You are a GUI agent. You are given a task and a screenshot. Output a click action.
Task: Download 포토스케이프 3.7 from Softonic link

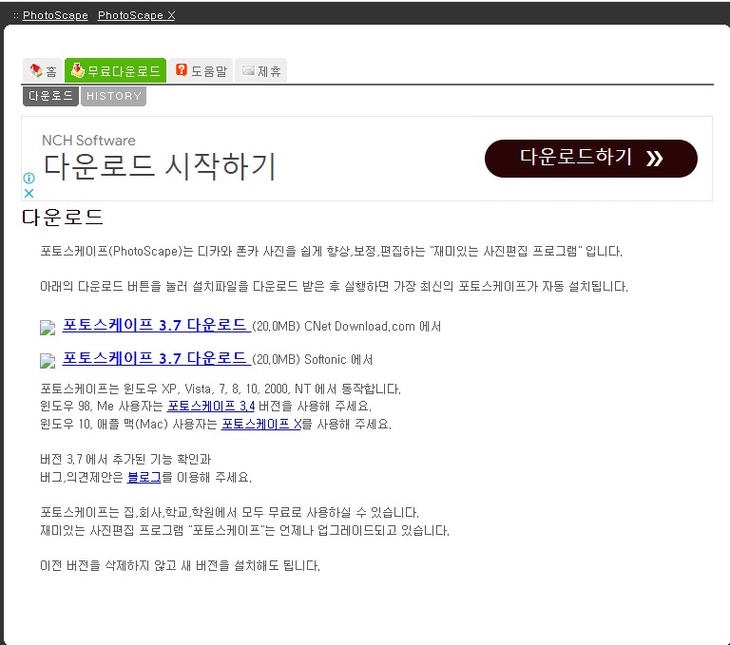point(157,358)
